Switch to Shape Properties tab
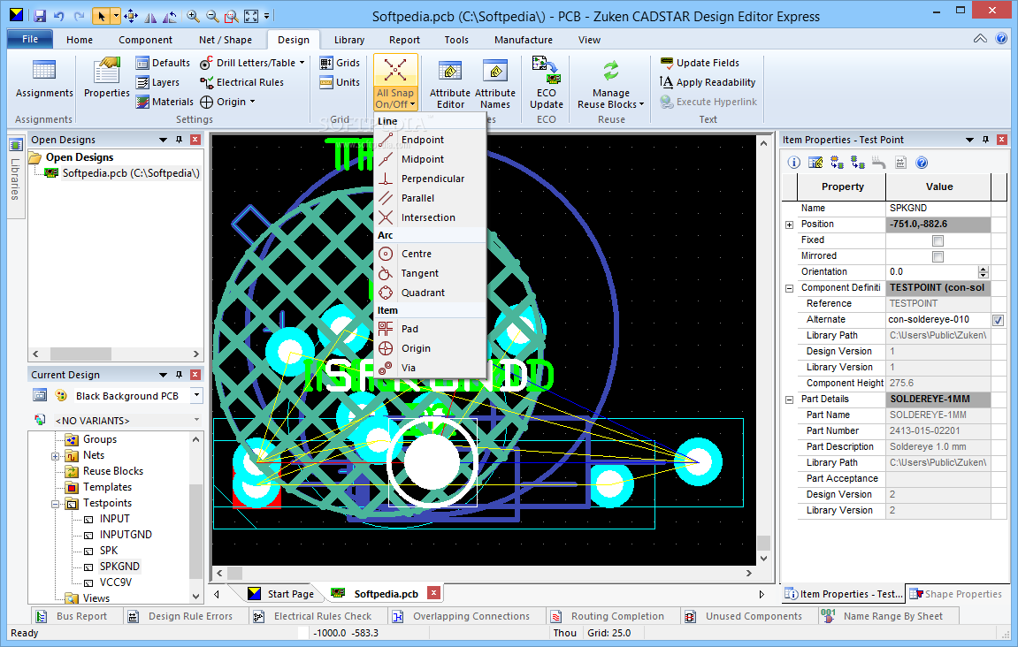Image resolution: width=1018 pixels, height=647 pixels. coord(955,594)
